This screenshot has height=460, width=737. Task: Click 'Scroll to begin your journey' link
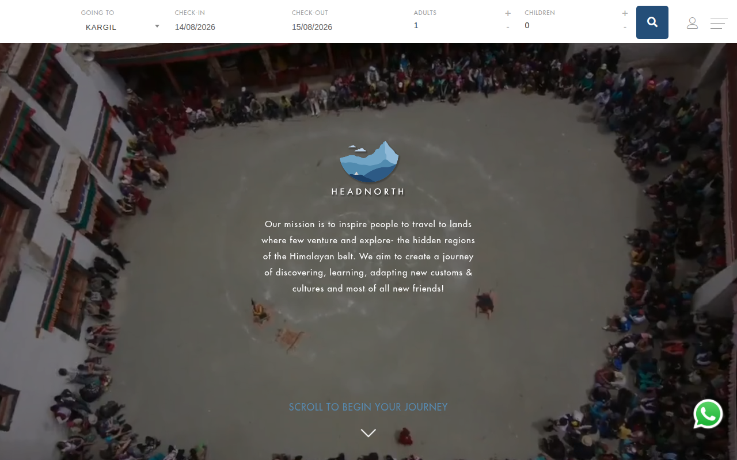(368, 407)
